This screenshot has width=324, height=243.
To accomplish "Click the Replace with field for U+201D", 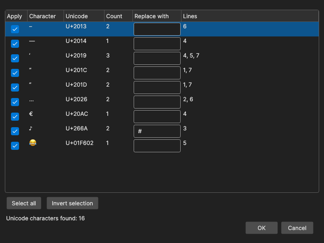I will tap(157, 87).
